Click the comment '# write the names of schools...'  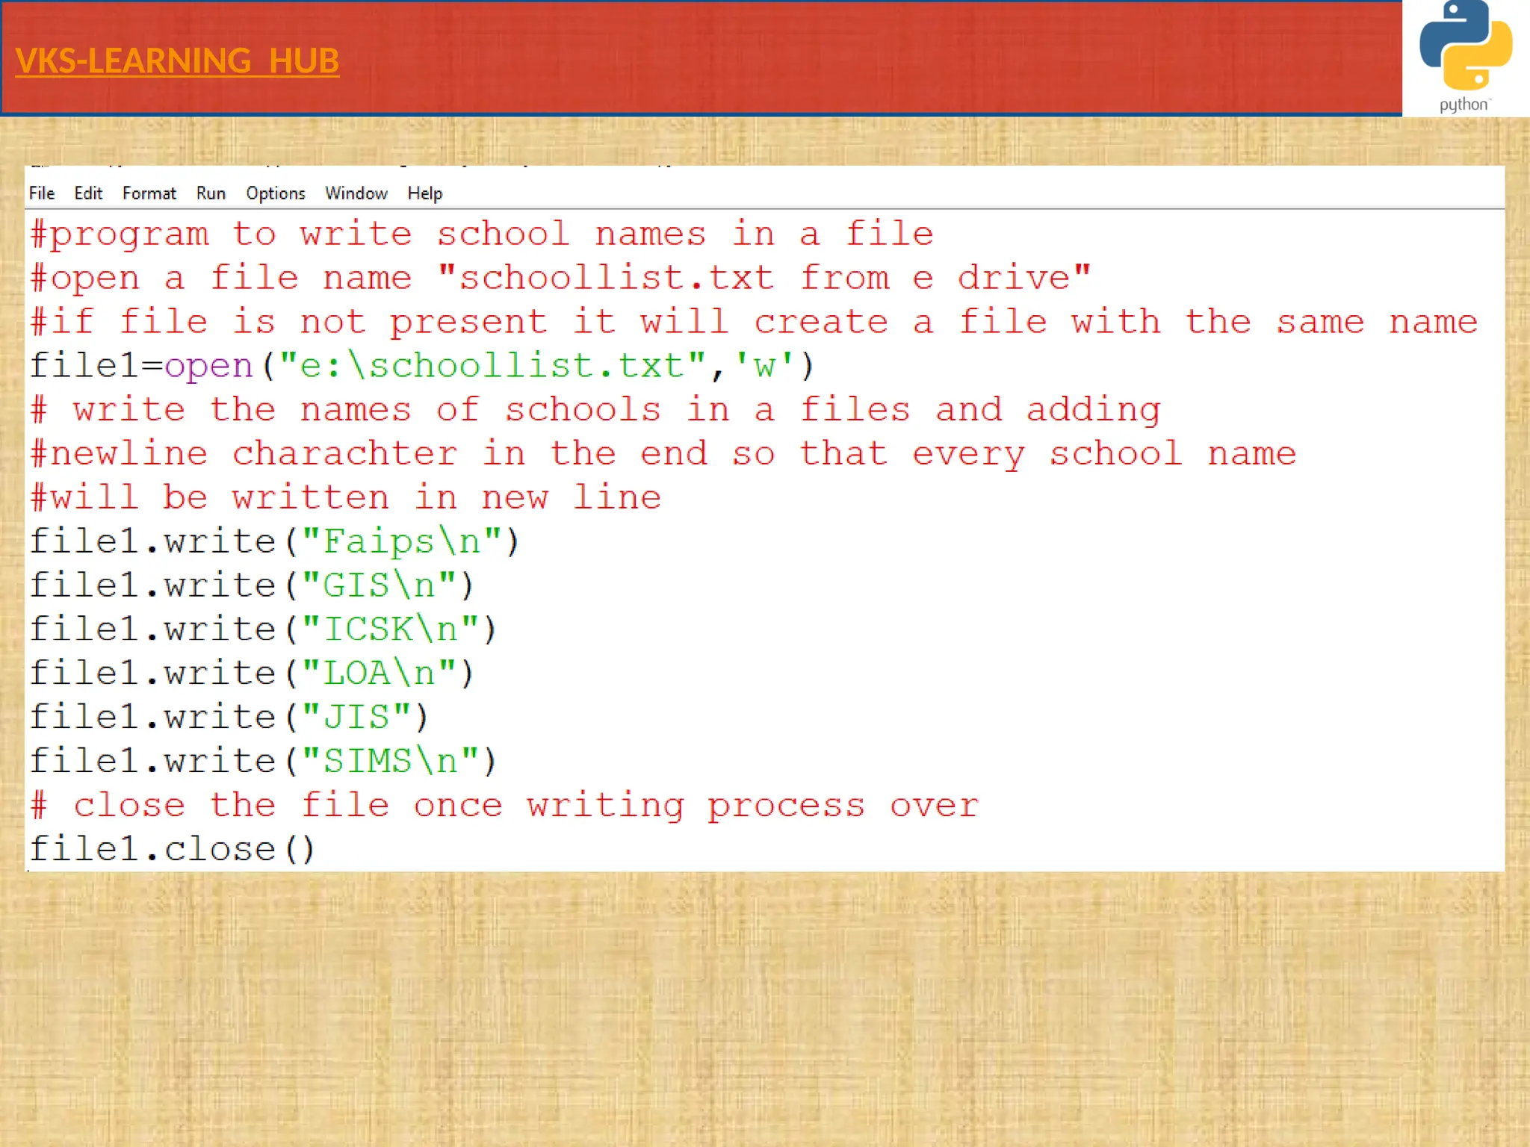(595, 410)
